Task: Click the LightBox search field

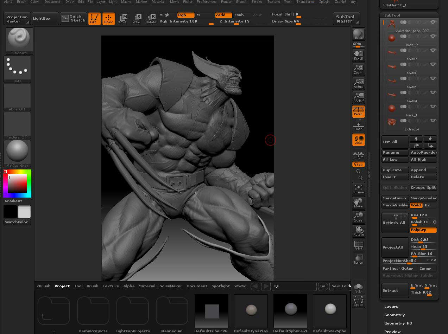Action: (x=294, y=287)
